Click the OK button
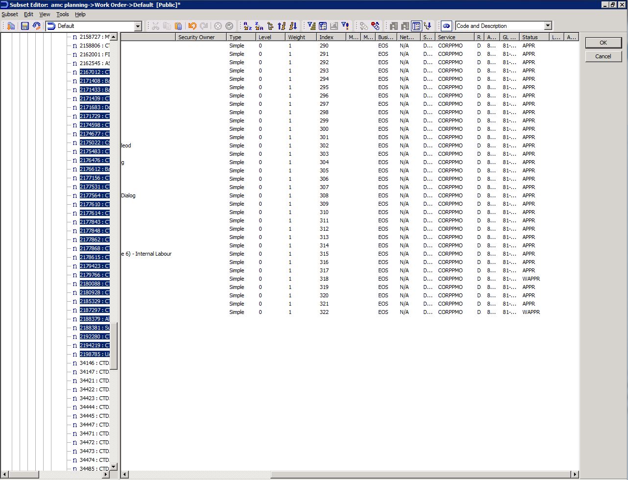This screenshot has height=480, width=628. point(603,43)
